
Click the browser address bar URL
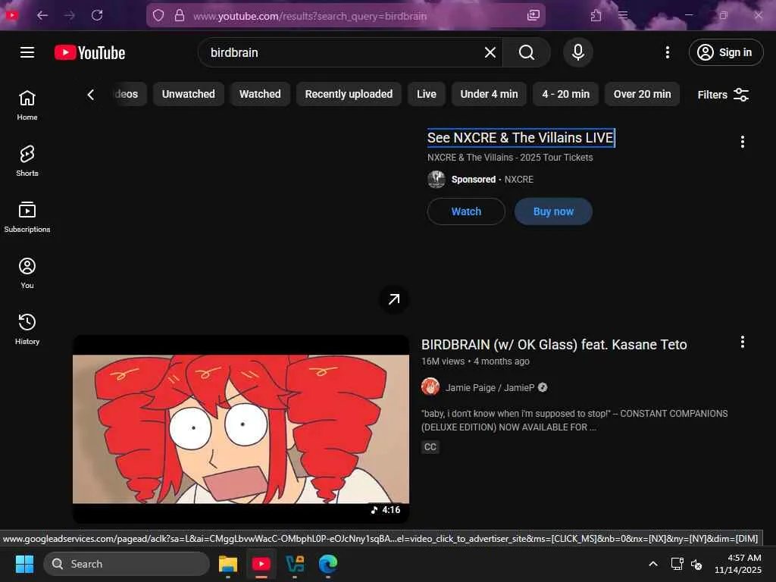[x=310, y=16]
